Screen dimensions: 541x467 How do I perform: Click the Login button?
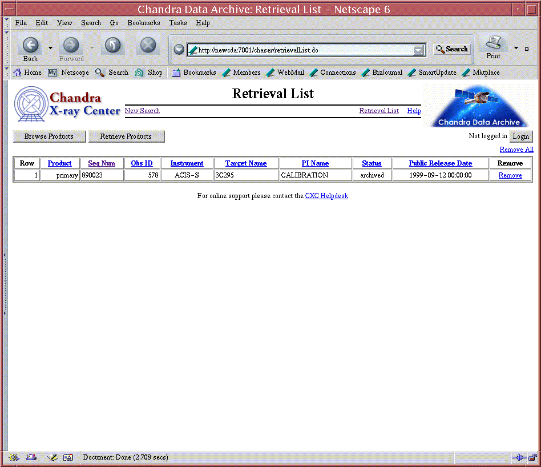[x=521, y=136]
